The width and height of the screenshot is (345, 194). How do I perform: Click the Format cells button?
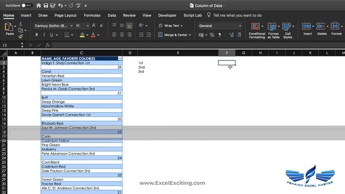click(336, 29)
